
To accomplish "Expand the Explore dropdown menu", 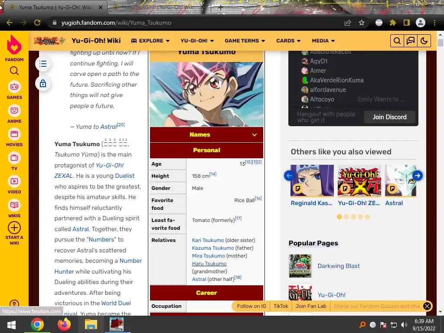I will click(x=150, y=41).
